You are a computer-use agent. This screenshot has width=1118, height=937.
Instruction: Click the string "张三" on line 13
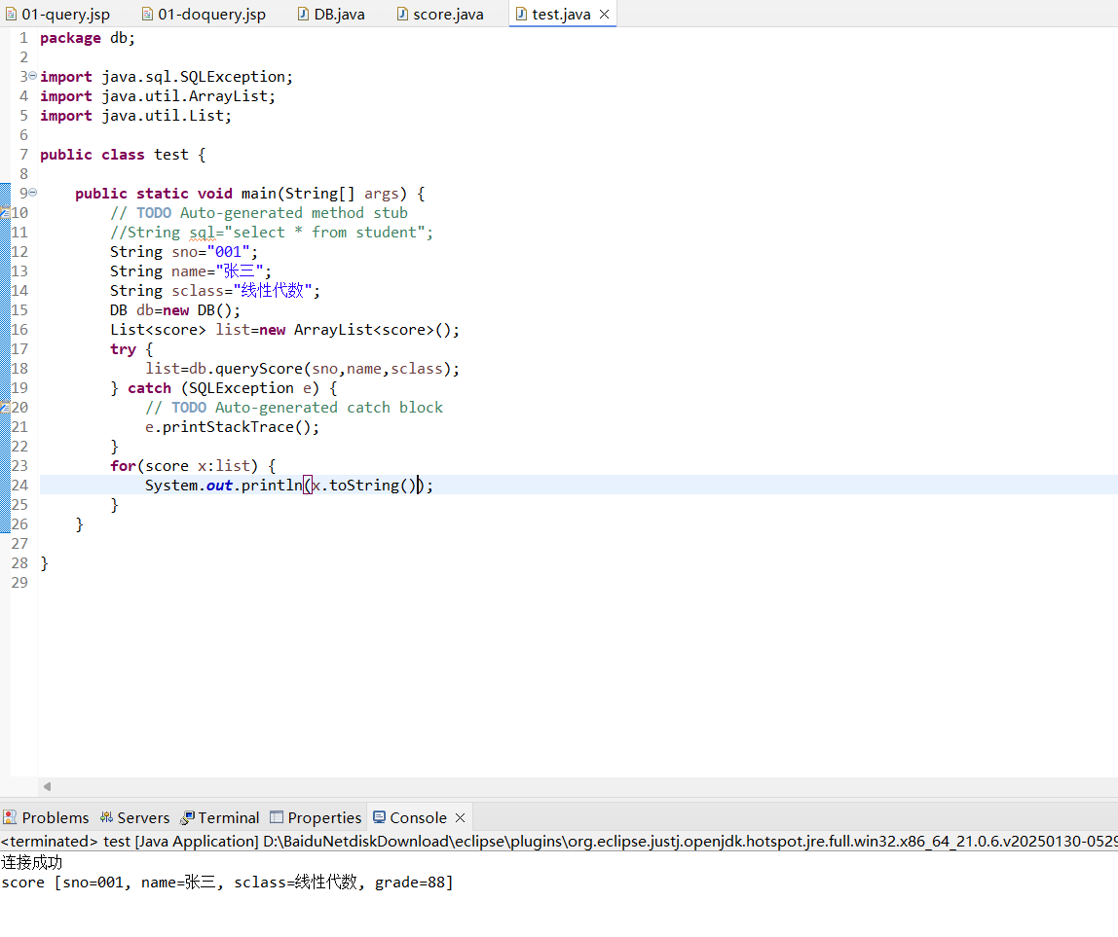point(240,270)
